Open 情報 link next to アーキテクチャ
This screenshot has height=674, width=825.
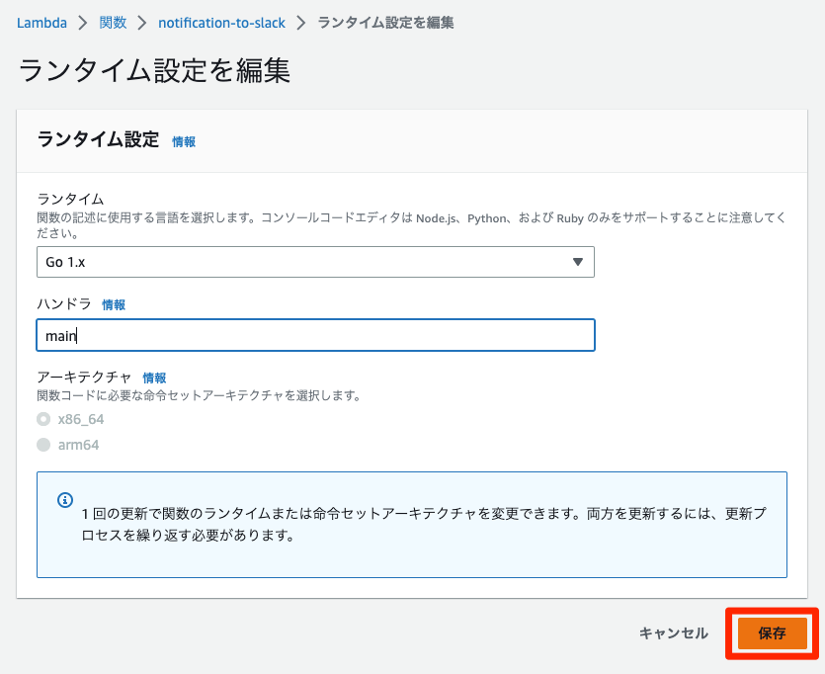tap(154, 378)
